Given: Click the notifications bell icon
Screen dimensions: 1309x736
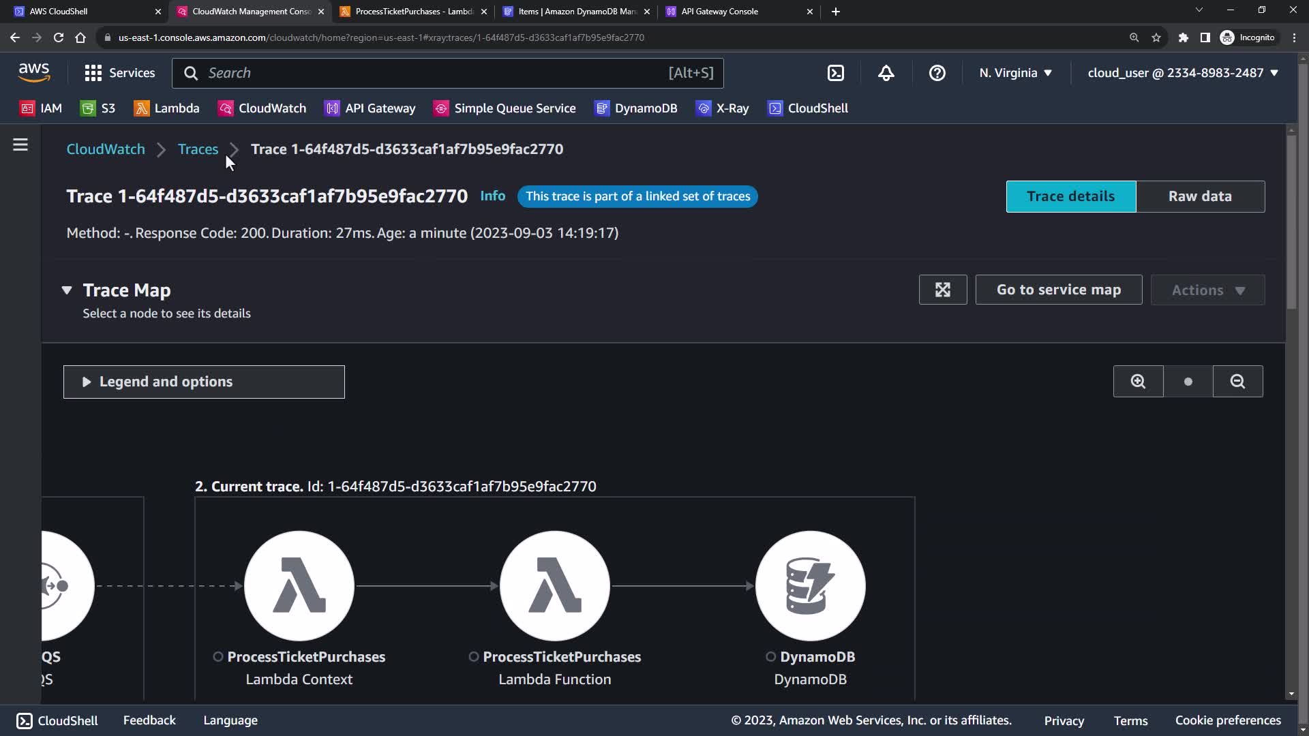Looking at the screenshot, I should 886,73.
